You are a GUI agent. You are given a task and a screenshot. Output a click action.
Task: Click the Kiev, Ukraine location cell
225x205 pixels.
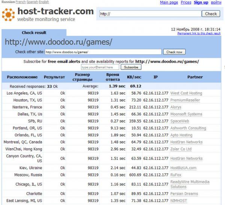(31, 168)
